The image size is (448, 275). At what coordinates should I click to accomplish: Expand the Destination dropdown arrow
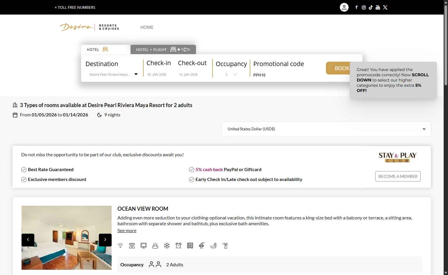[136, 74]
